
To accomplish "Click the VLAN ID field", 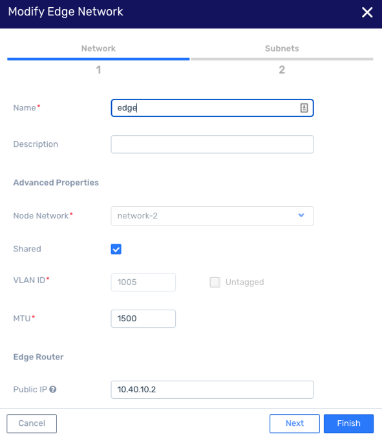I will tap(143, 282).
